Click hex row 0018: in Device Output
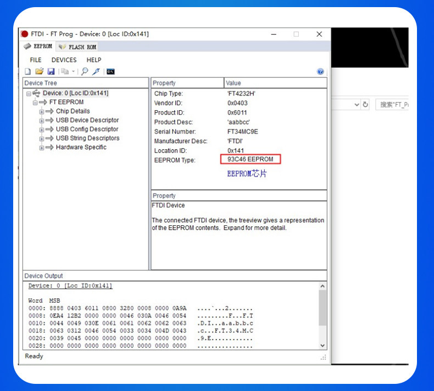The image size is (434, 391). (x=141, y=331)
